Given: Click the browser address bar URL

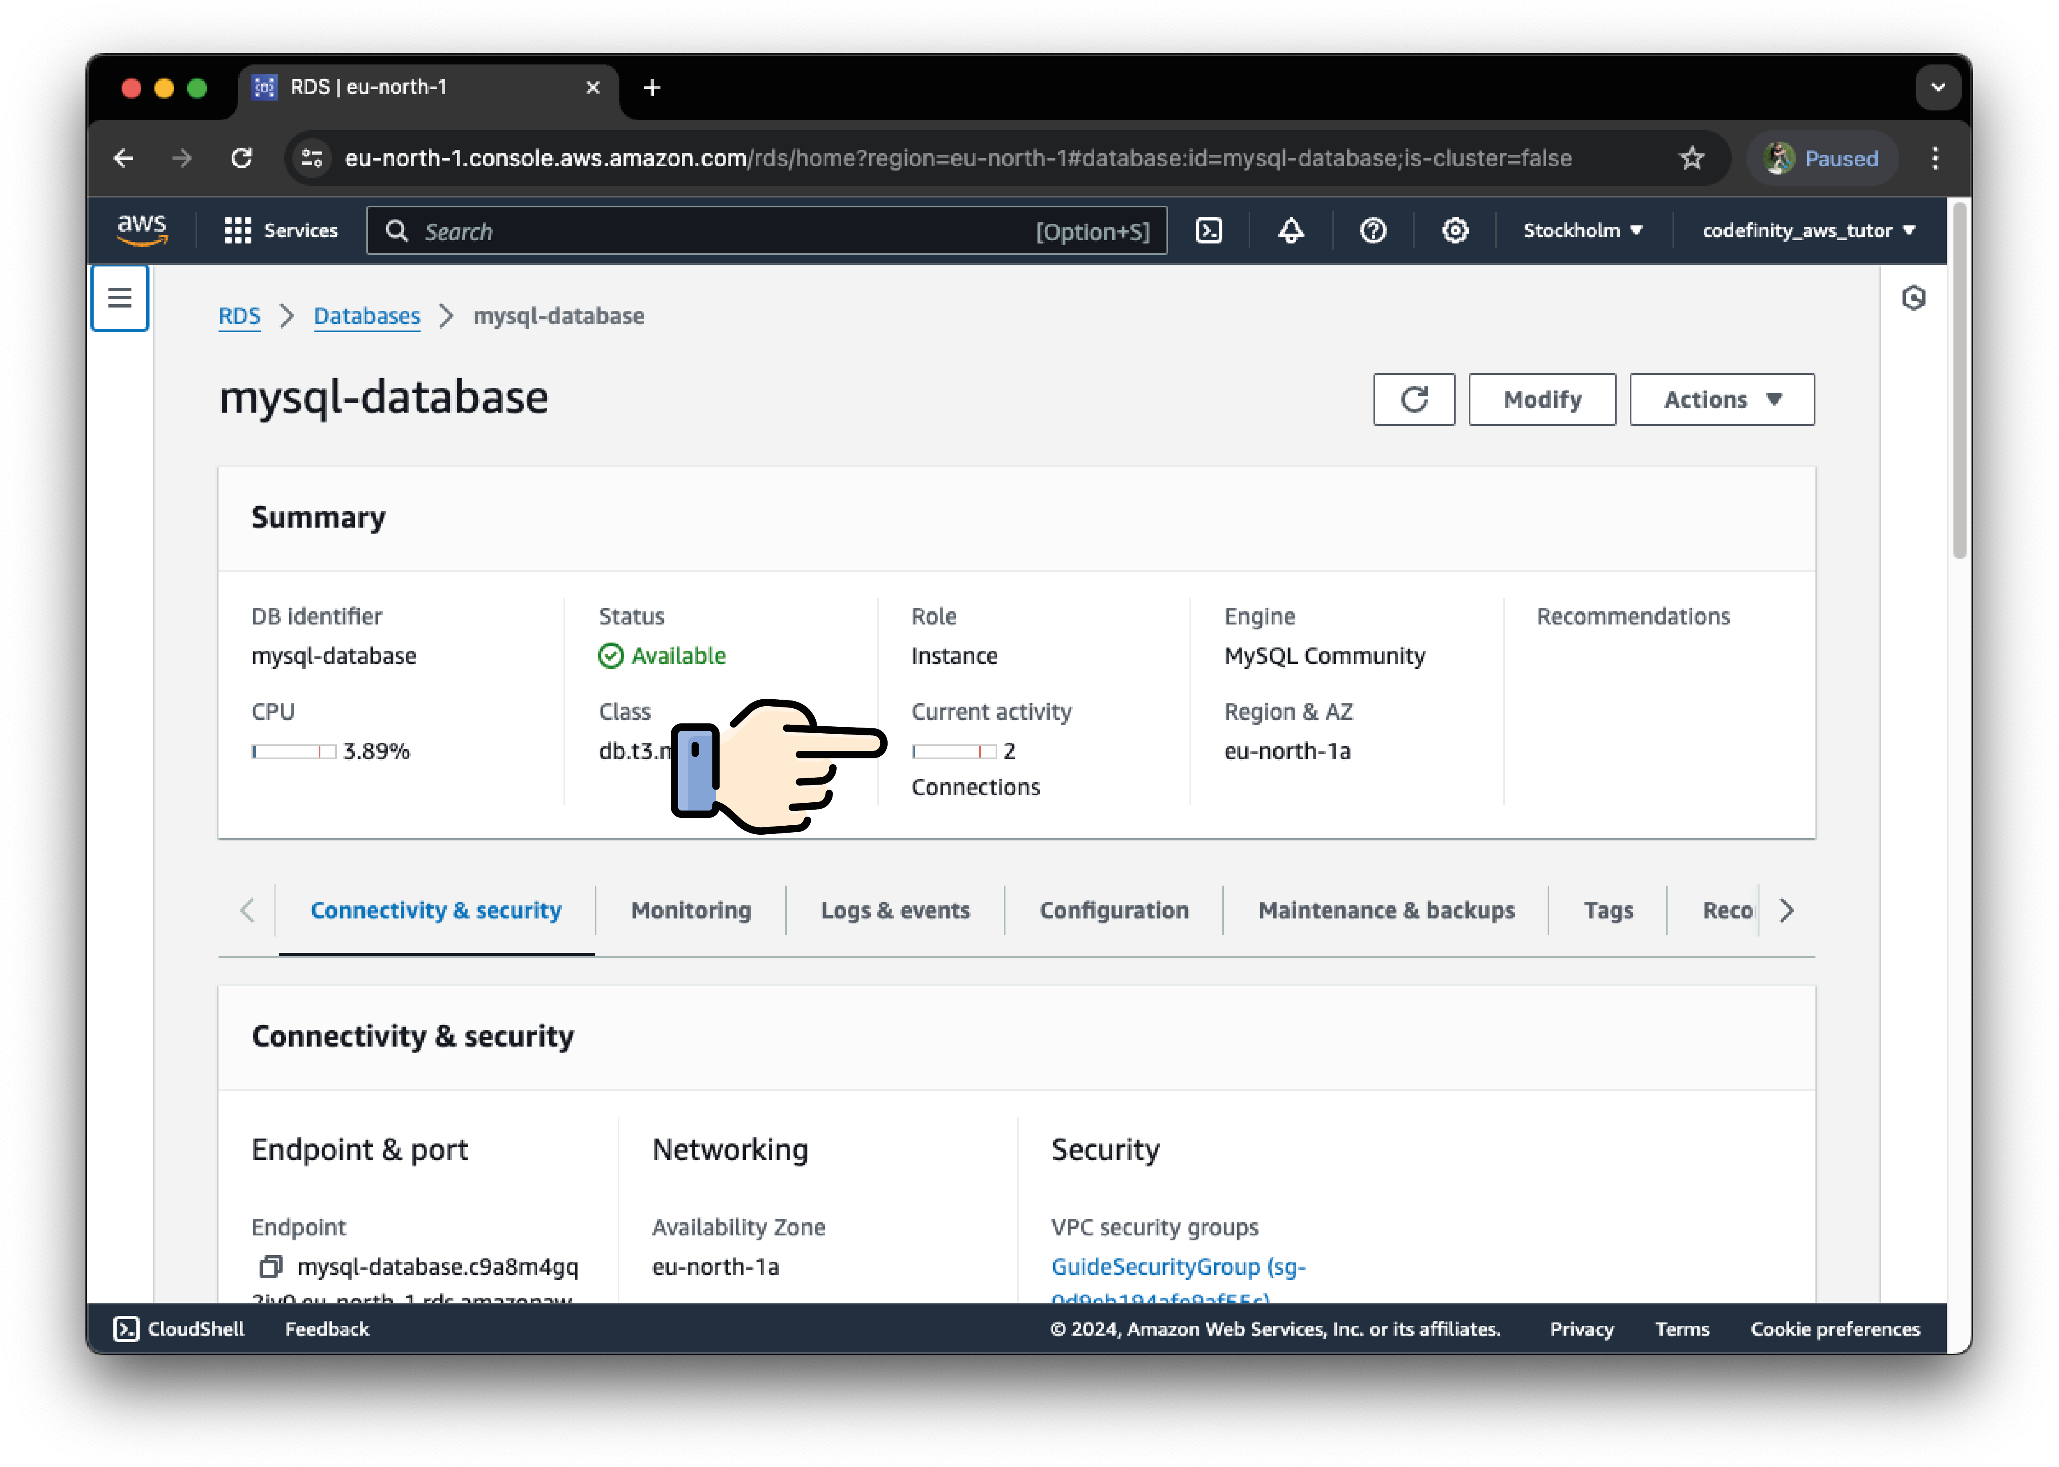Looking at the screenshot, I should [x=958, y=158].
